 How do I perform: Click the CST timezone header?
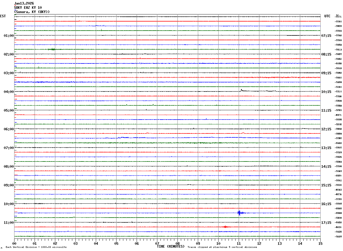[x=3, y=16]
